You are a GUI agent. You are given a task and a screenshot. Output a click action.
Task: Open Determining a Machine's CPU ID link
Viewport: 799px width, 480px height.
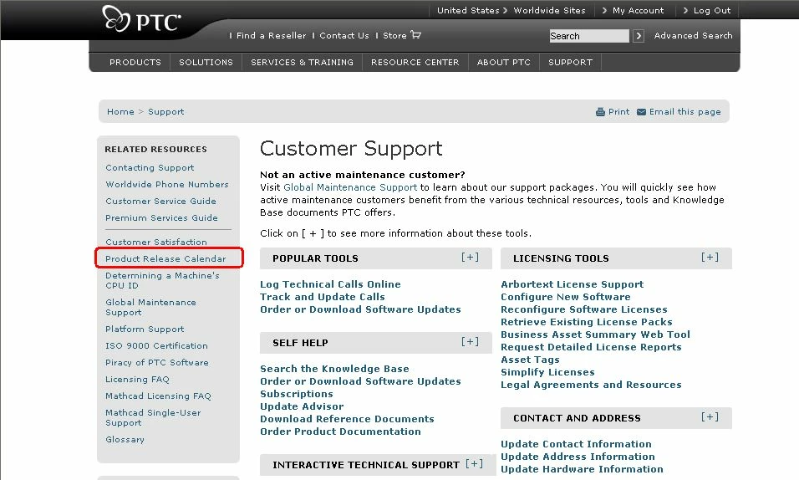tap(162, 280)
